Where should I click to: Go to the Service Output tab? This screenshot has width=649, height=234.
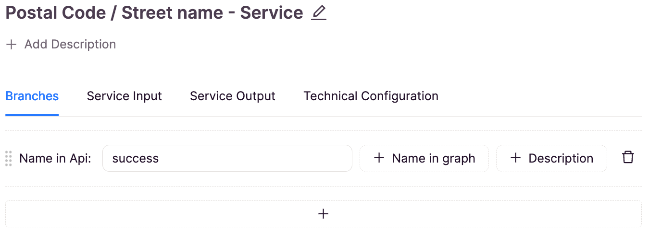pyautogui.click(x=233, y=96)
